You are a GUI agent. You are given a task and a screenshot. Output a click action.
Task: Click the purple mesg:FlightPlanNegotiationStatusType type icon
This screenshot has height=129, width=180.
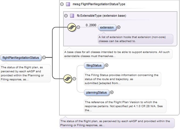tap(68, 4)
